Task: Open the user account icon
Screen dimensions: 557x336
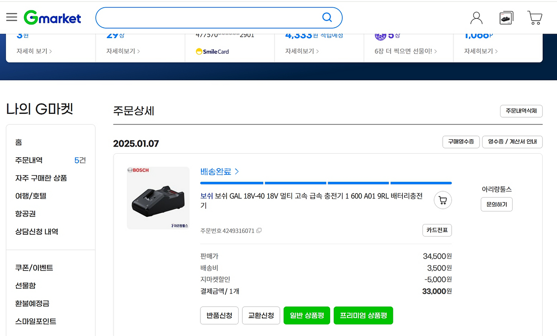Action: [476, 18]
